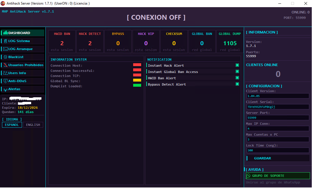Switch language to ENGLISH
This screenshot has height=188, width=312.
33,125
